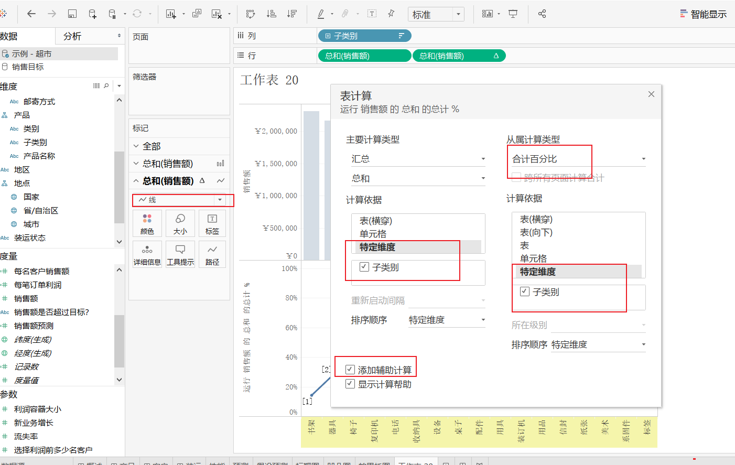Open the 线 mark type dropdown
735x465 pixels.
(180, 200)
